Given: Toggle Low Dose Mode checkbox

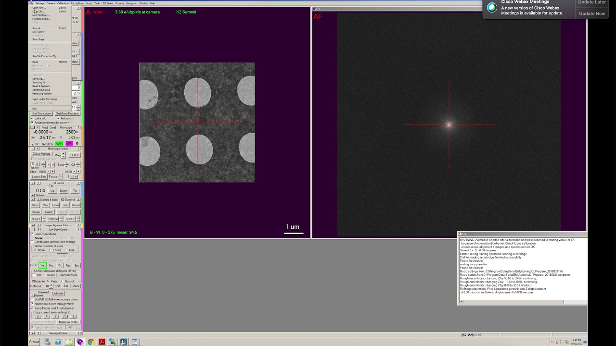Looking at the screenshot, I should pos(32,234).
